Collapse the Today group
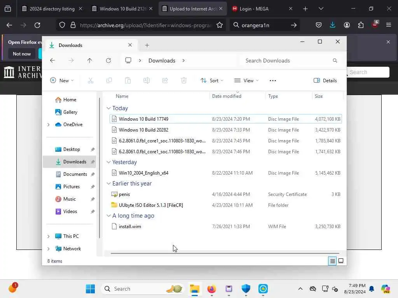 [109, 108]
